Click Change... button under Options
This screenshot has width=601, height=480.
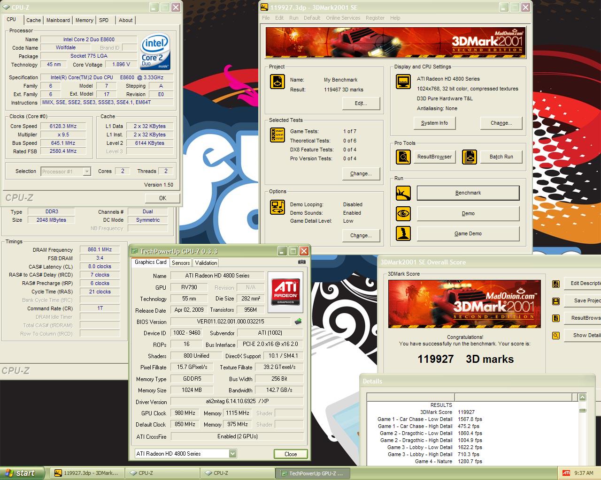point(361,235)
